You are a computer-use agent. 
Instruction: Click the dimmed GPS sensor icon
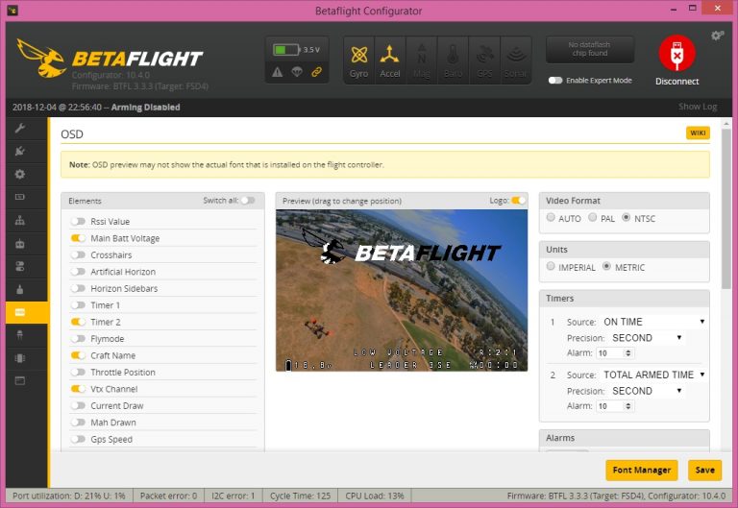(484, 60)
